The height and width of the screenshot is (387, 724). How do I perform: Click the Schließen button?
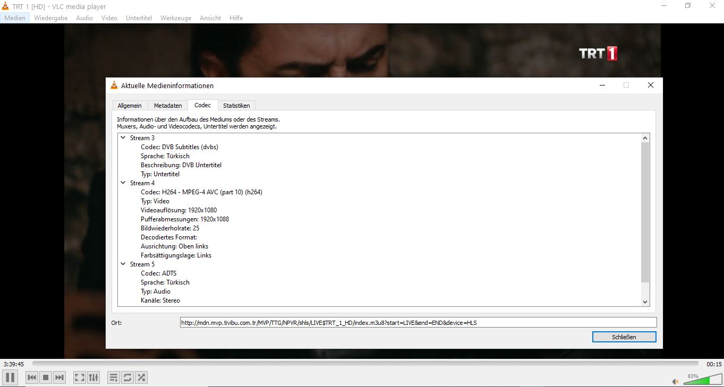pyautogui.click(x=624, y=337)
